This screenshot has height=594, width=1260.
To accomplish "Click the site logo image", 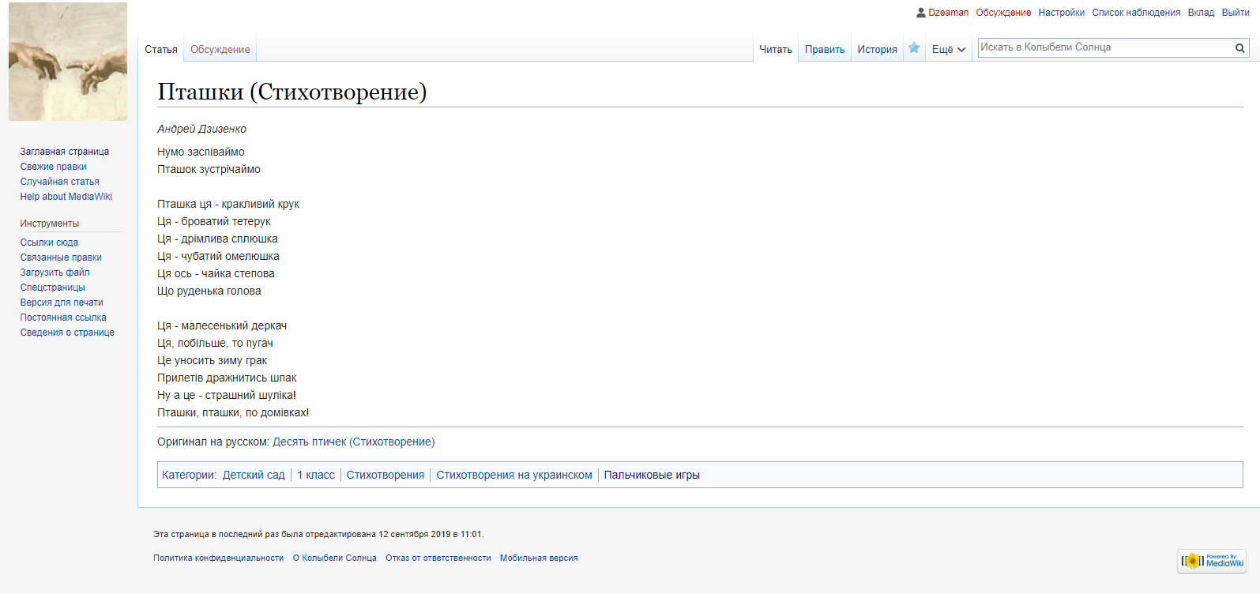I will [x=68, y=62].
